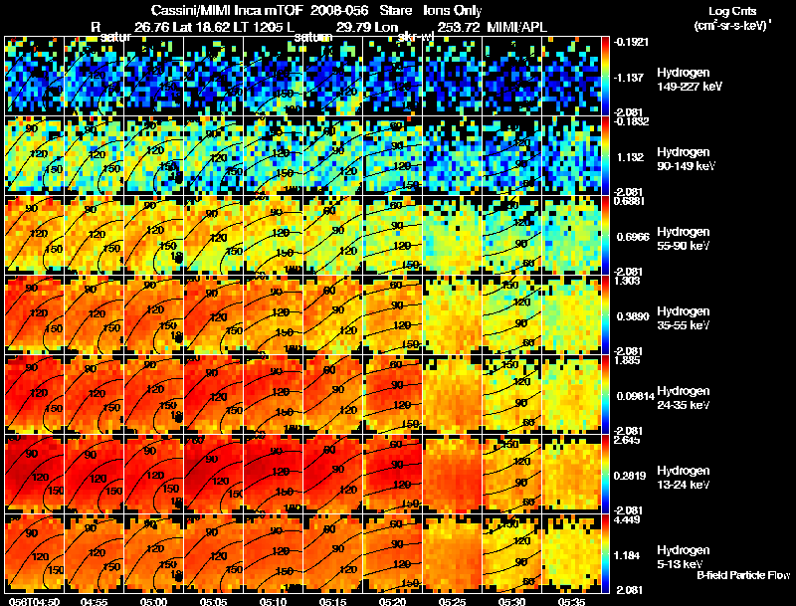Click the color bar beside Hydrogen 149-227 keV
The height and width of the screenshot is (606, 796).
605,77
